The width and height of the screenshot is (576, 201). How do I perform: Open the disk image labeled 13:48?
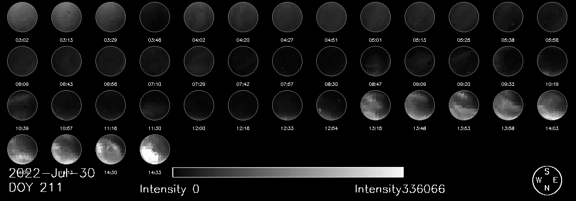420,105
